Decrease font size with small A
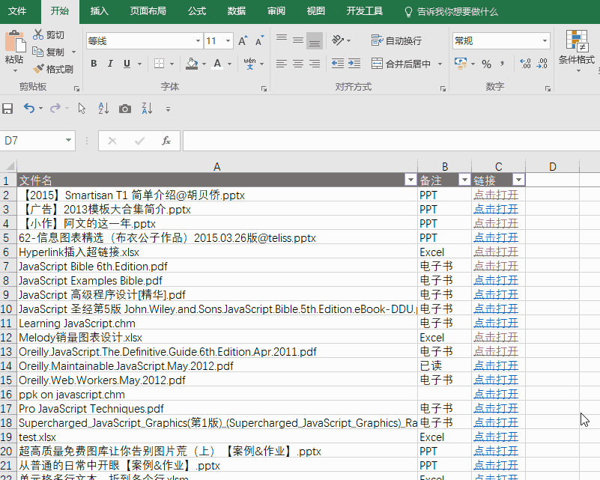The height and width of the screenshot is (480, 600). point(259,41)
